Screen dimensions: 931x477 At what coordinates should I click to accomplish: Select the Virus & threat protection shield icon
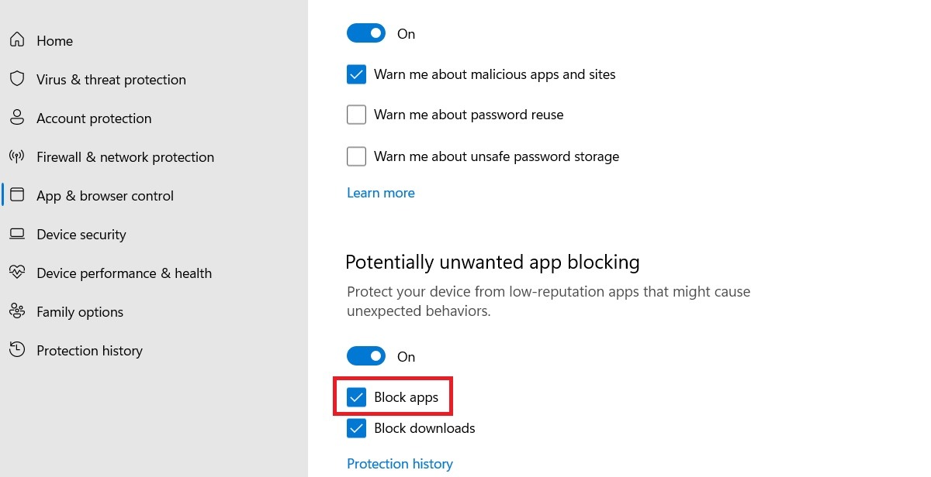18,79
